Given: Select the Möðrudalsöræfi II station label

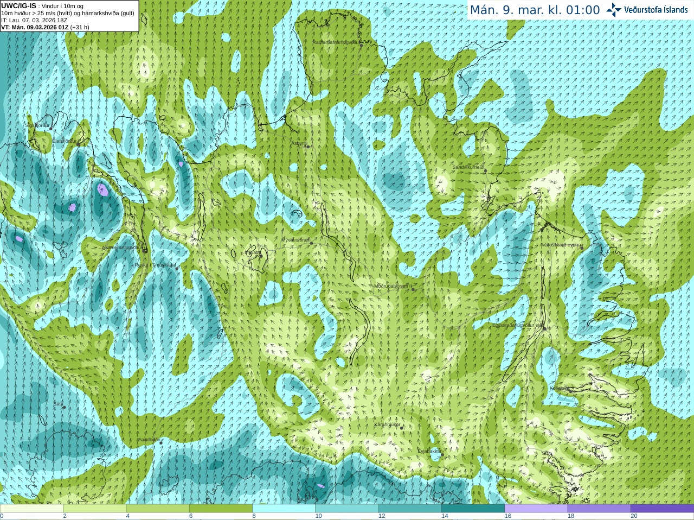Looking at the screenshot, I should (393, 286).
